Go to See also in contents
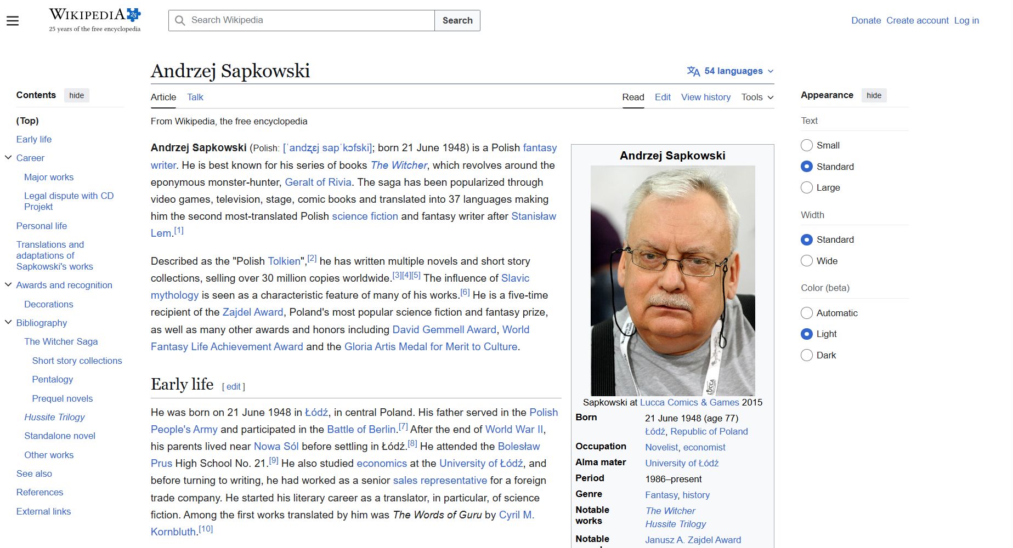The height and width of the screenshot is (548, 1013). point(34,473)
